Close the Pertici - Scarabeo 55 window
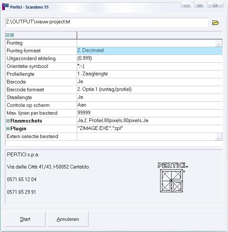228x232 pixels. [215, 5]
